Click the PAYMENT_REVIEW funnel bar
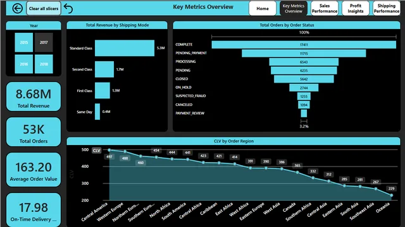The width and height of the screenshot is (405, 227). pyautogui.click(x=304, y=113)
